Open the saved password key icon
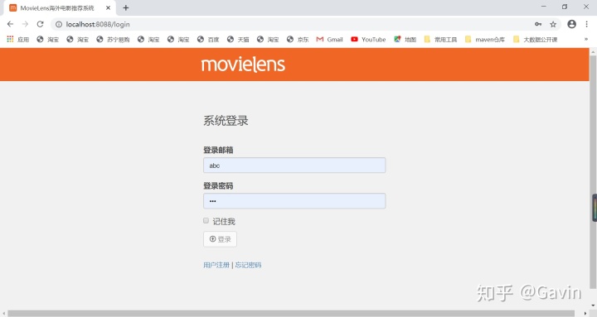 [x=538, y=24]
